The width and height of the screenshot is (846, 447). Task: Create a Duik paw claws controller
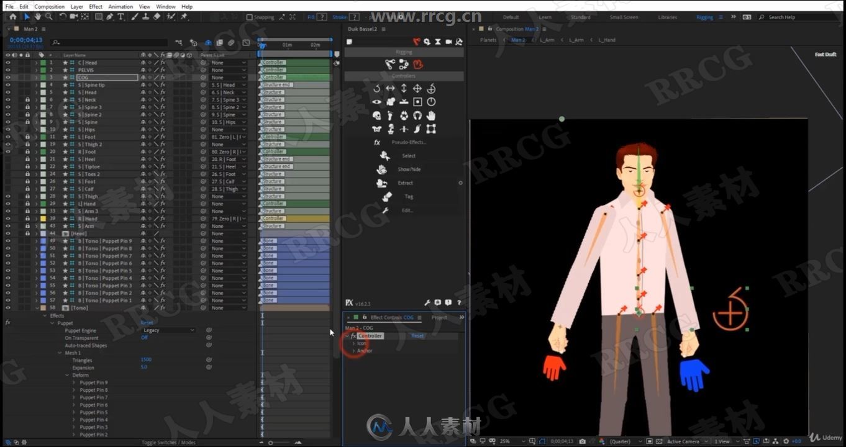tap(404, 115)
